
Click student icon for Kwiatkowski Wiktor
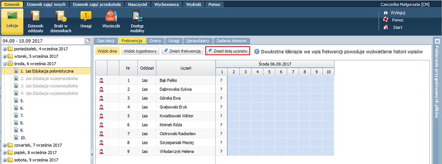pos(101,116)
